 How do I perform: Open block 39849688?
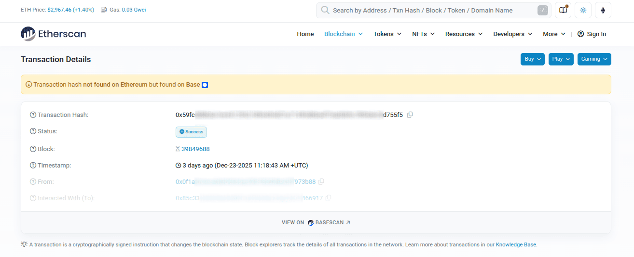[195, 149]
